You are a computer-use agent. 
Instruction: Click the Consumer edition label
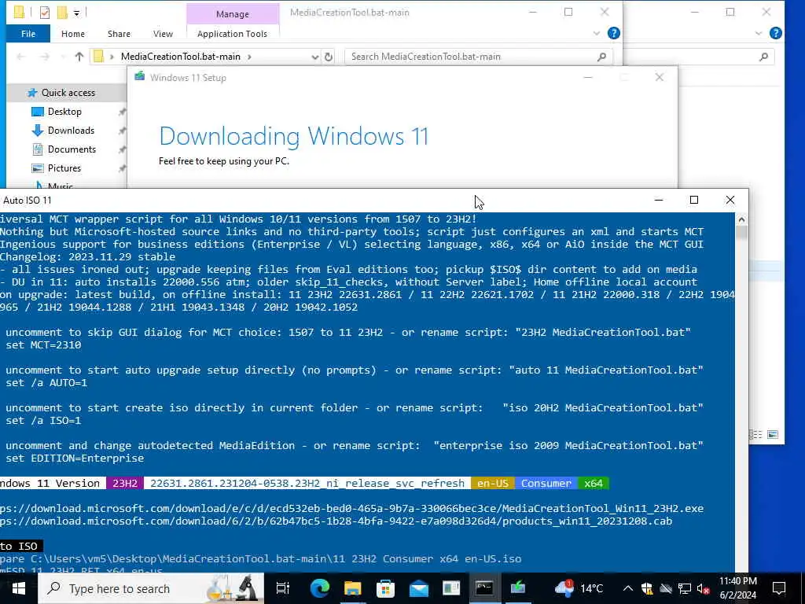[546, 484]
